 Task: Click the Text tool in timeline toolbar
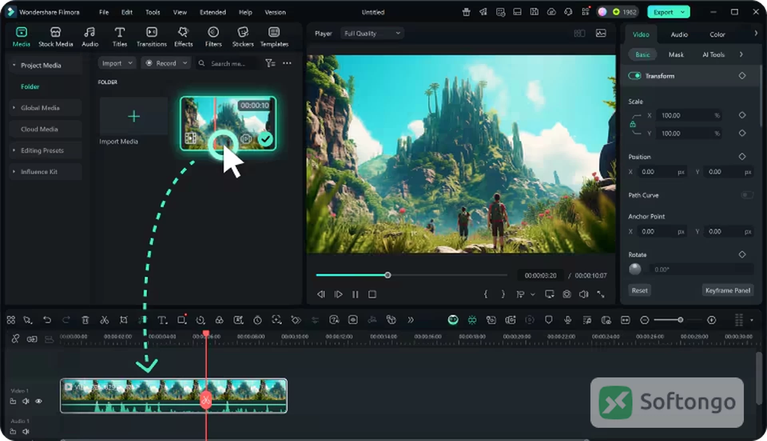(x=162, y=320)
